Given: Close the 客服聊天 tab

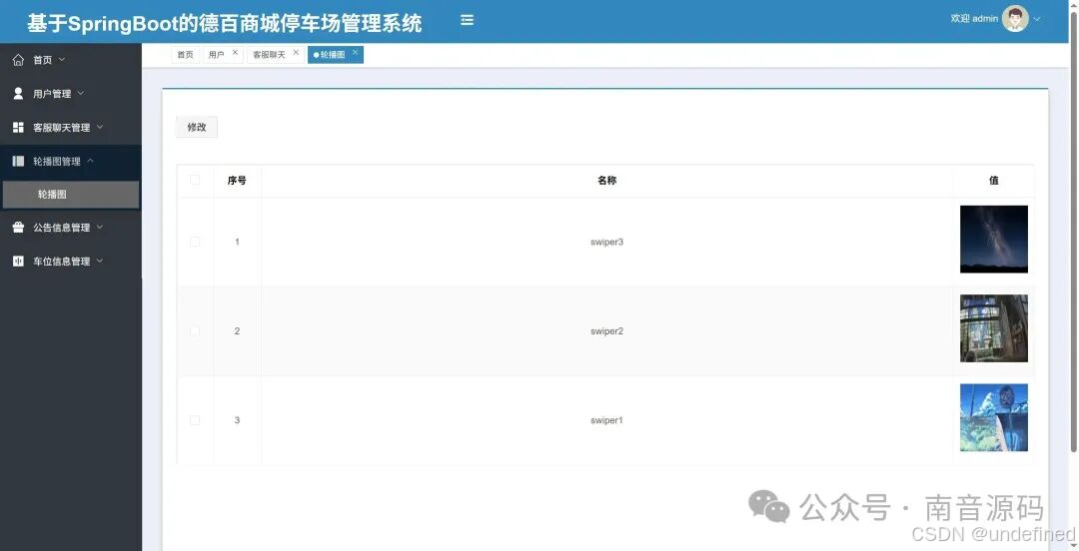Looking at the screenshot, I should tap(296, 52).
